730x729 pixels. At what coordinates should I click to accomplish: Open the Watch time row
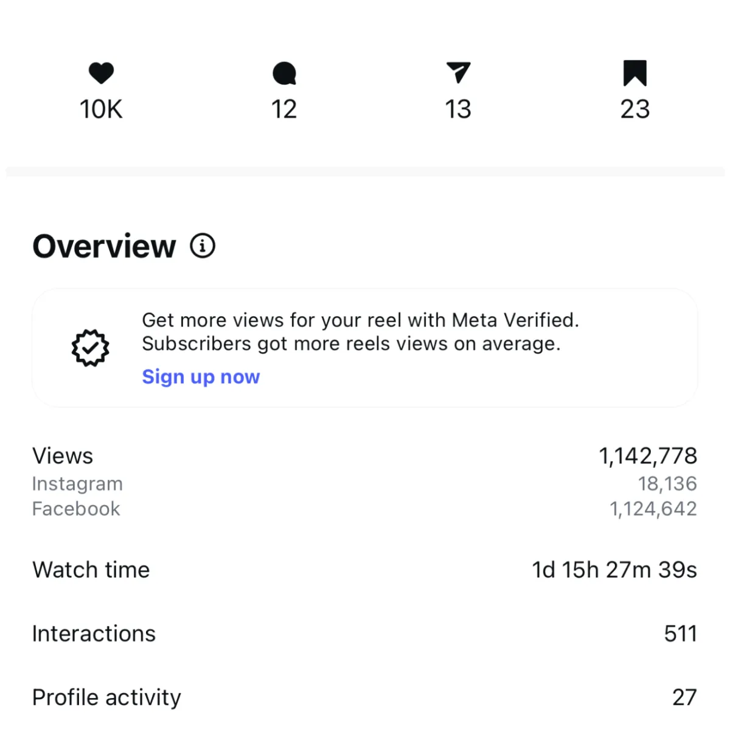[91, 570]
